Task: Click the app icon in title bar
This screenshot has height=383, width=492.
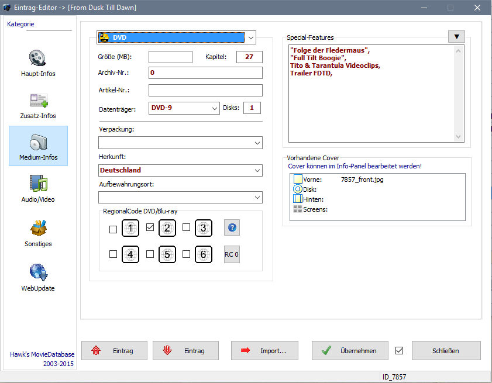Action: click(6, 8)
